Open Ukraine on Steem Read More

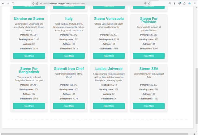pyautogui.click(x=29, y=56)
